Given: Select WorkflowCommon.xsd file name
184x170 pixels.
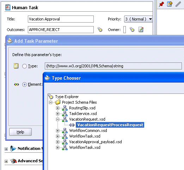Looking at the screenshot, I should tap(88, 130).
